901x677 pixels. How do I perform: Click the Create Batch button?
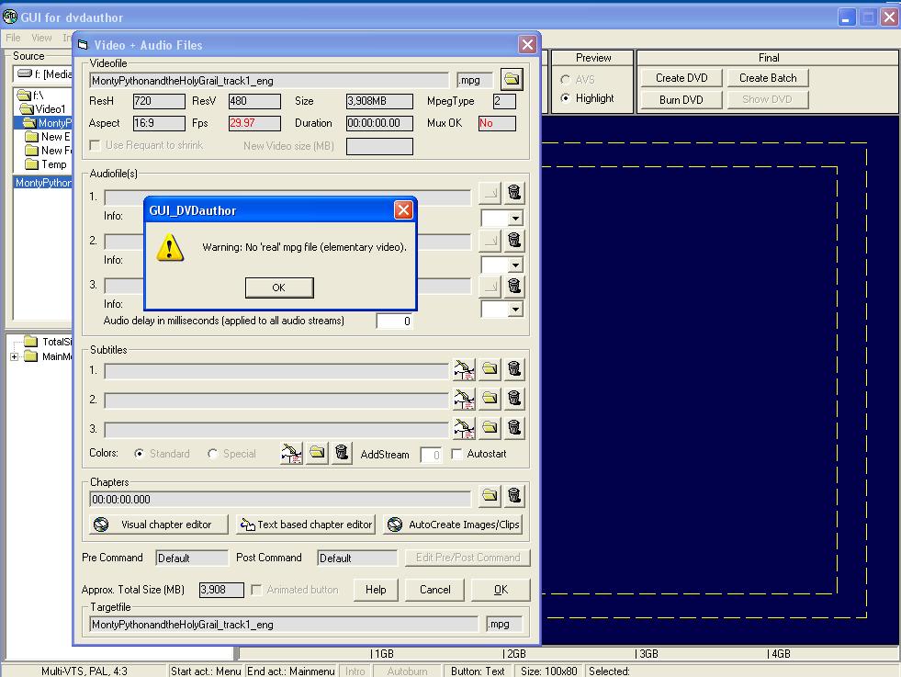[768, 77]
